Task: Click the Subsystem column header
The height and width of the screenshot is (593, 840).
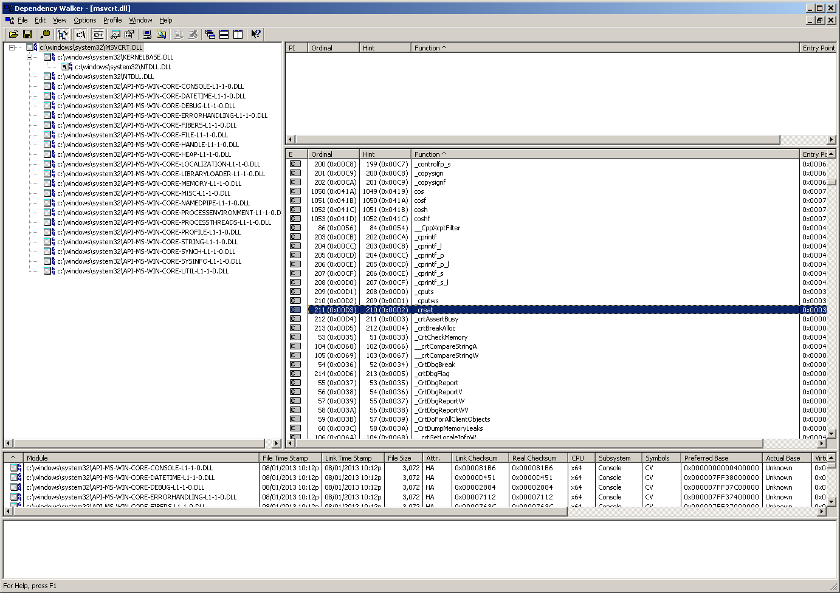Action: (x=619, y=458)
